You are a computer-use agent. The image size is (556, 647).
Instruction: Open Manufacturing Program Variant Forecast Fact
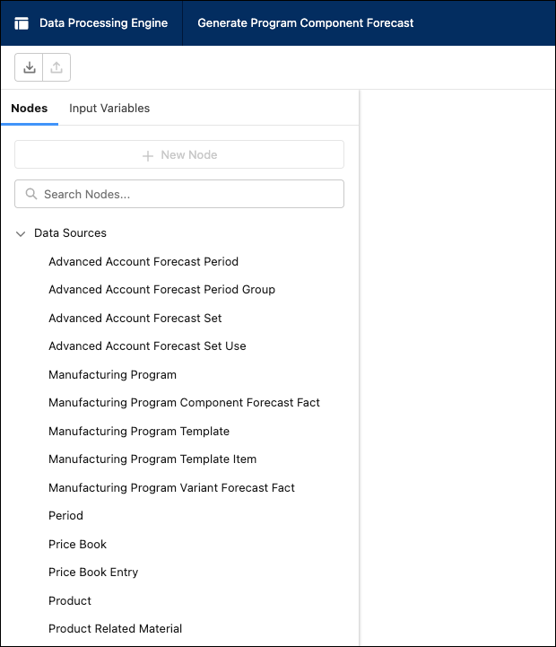click(x=171, y=488)
